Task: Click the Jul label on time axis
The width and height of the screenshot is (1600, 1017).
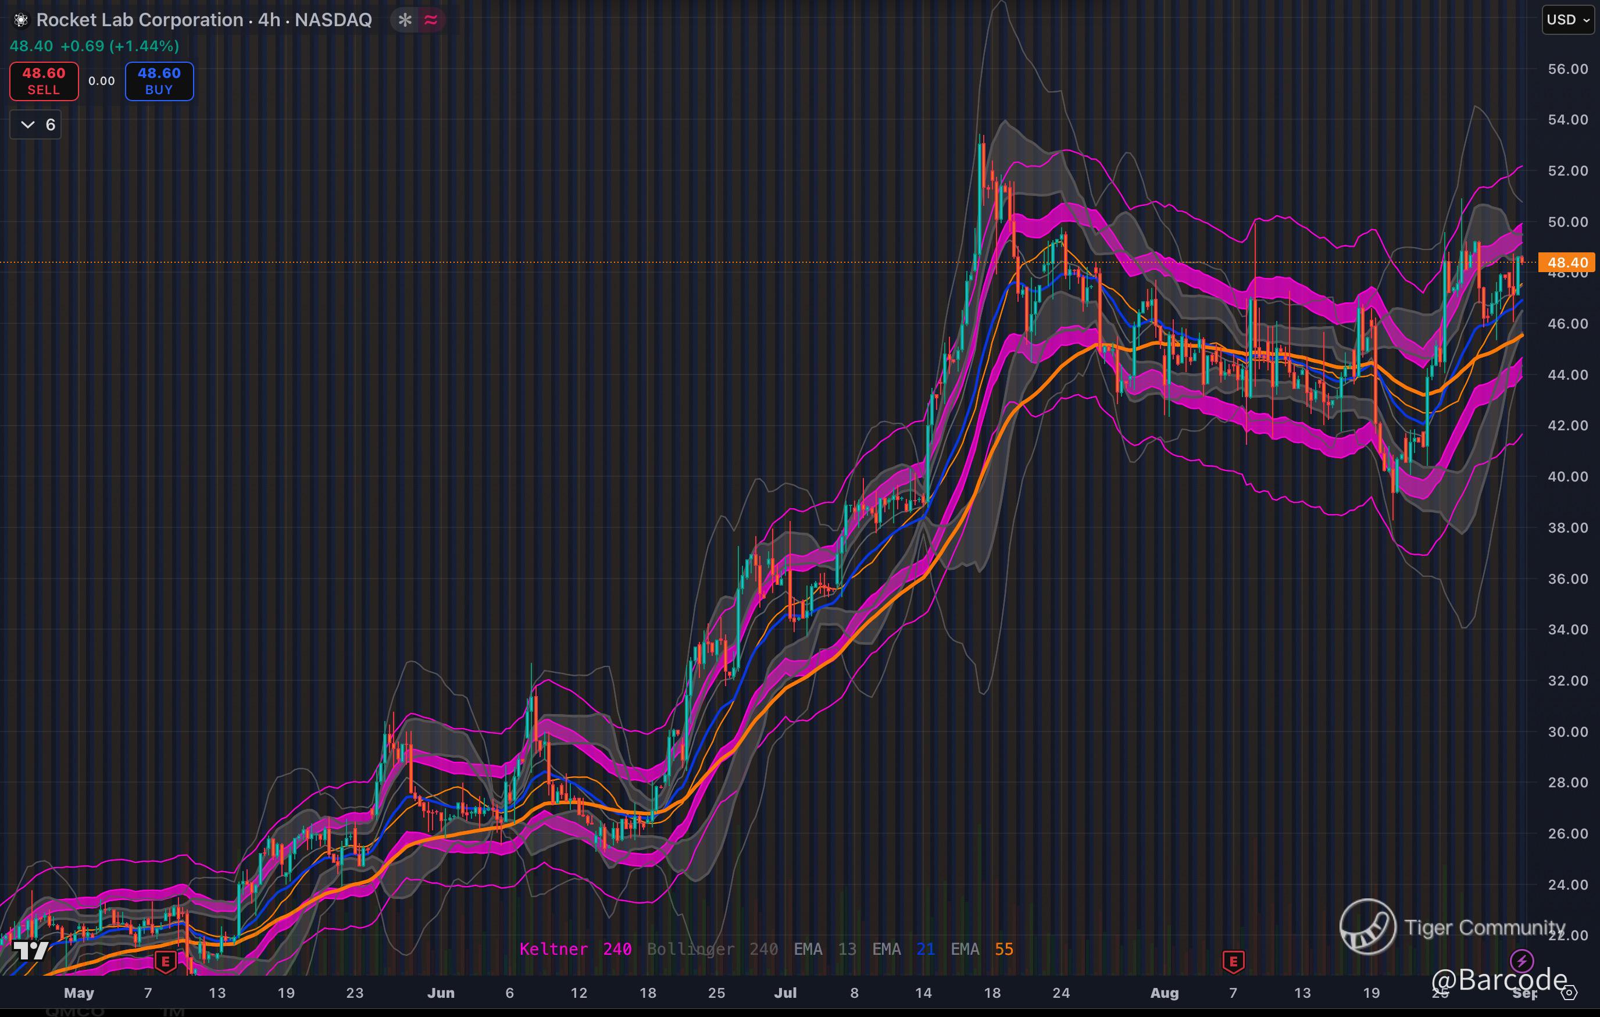Action: click(785, 993)
